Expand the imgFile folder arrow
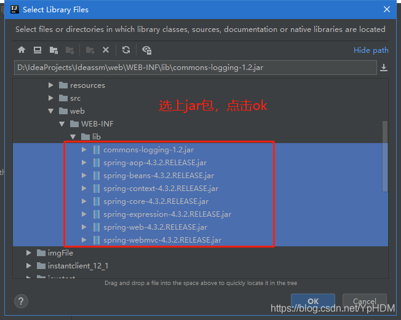The image size is (401, 320). [28, 253]
